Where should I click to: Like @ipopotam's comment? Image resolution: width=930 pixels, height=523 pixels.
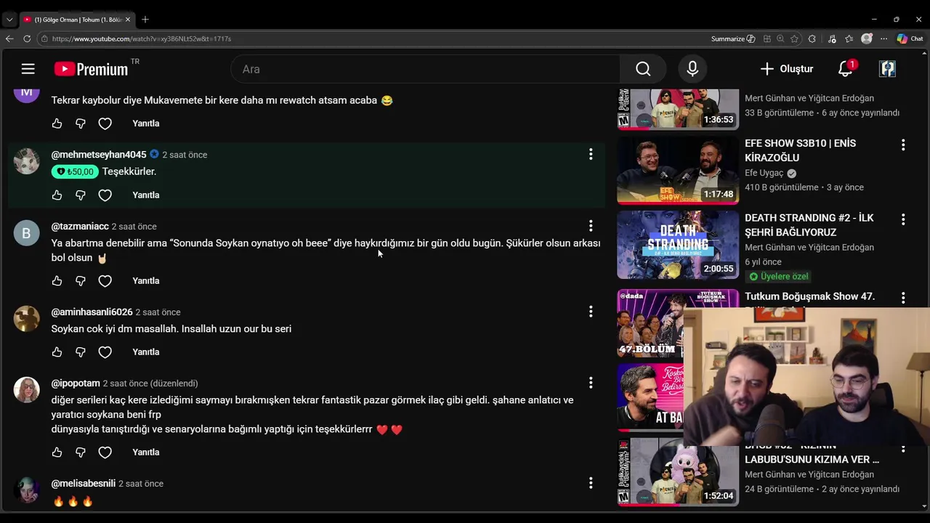click(x=57, y=453)
